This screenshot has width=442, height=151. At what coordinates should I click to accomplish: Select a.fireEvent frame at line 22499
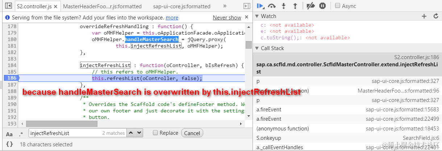tap(347, 119)
